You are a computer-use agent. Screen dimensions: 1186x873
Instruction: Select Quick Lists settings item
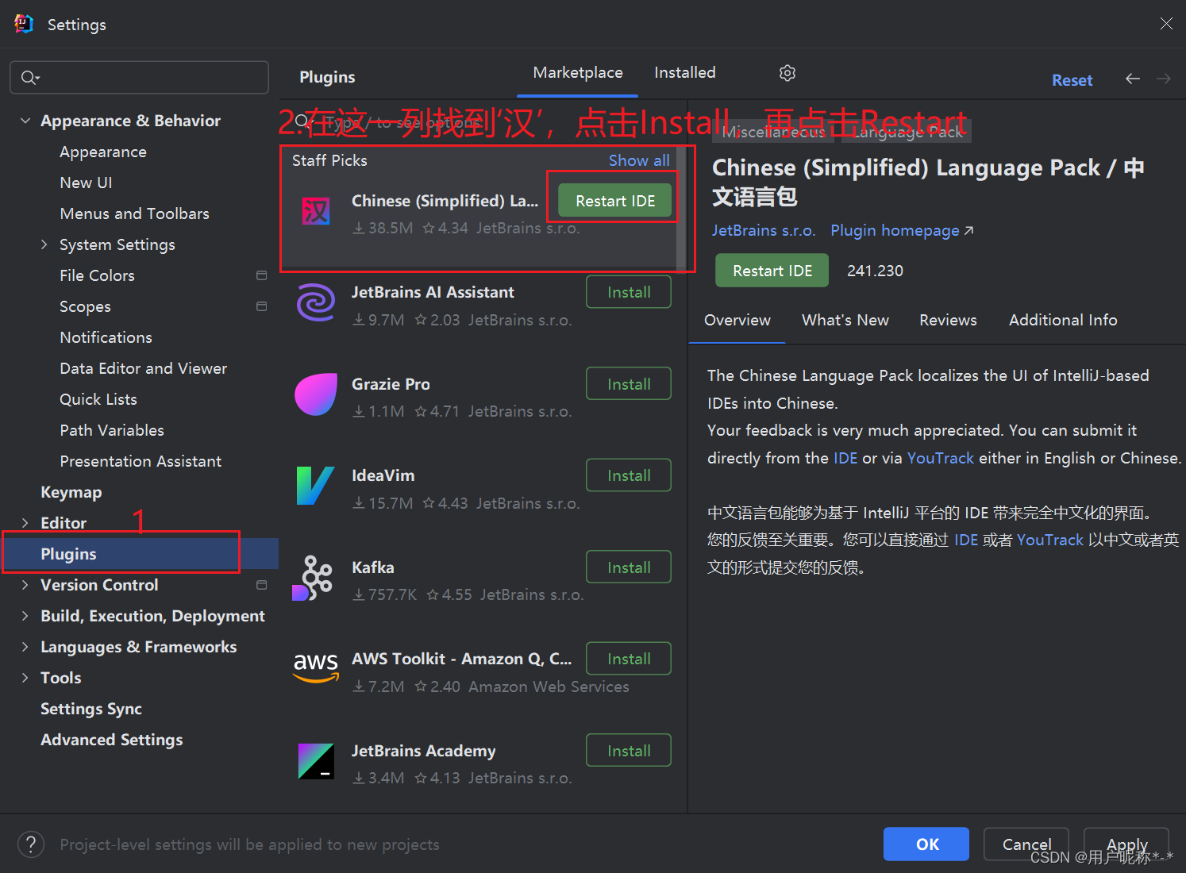[x=98, y=399]
